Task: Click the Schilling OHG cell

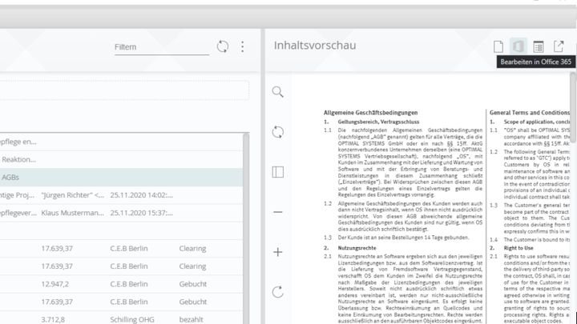Action: coord(131,319)
